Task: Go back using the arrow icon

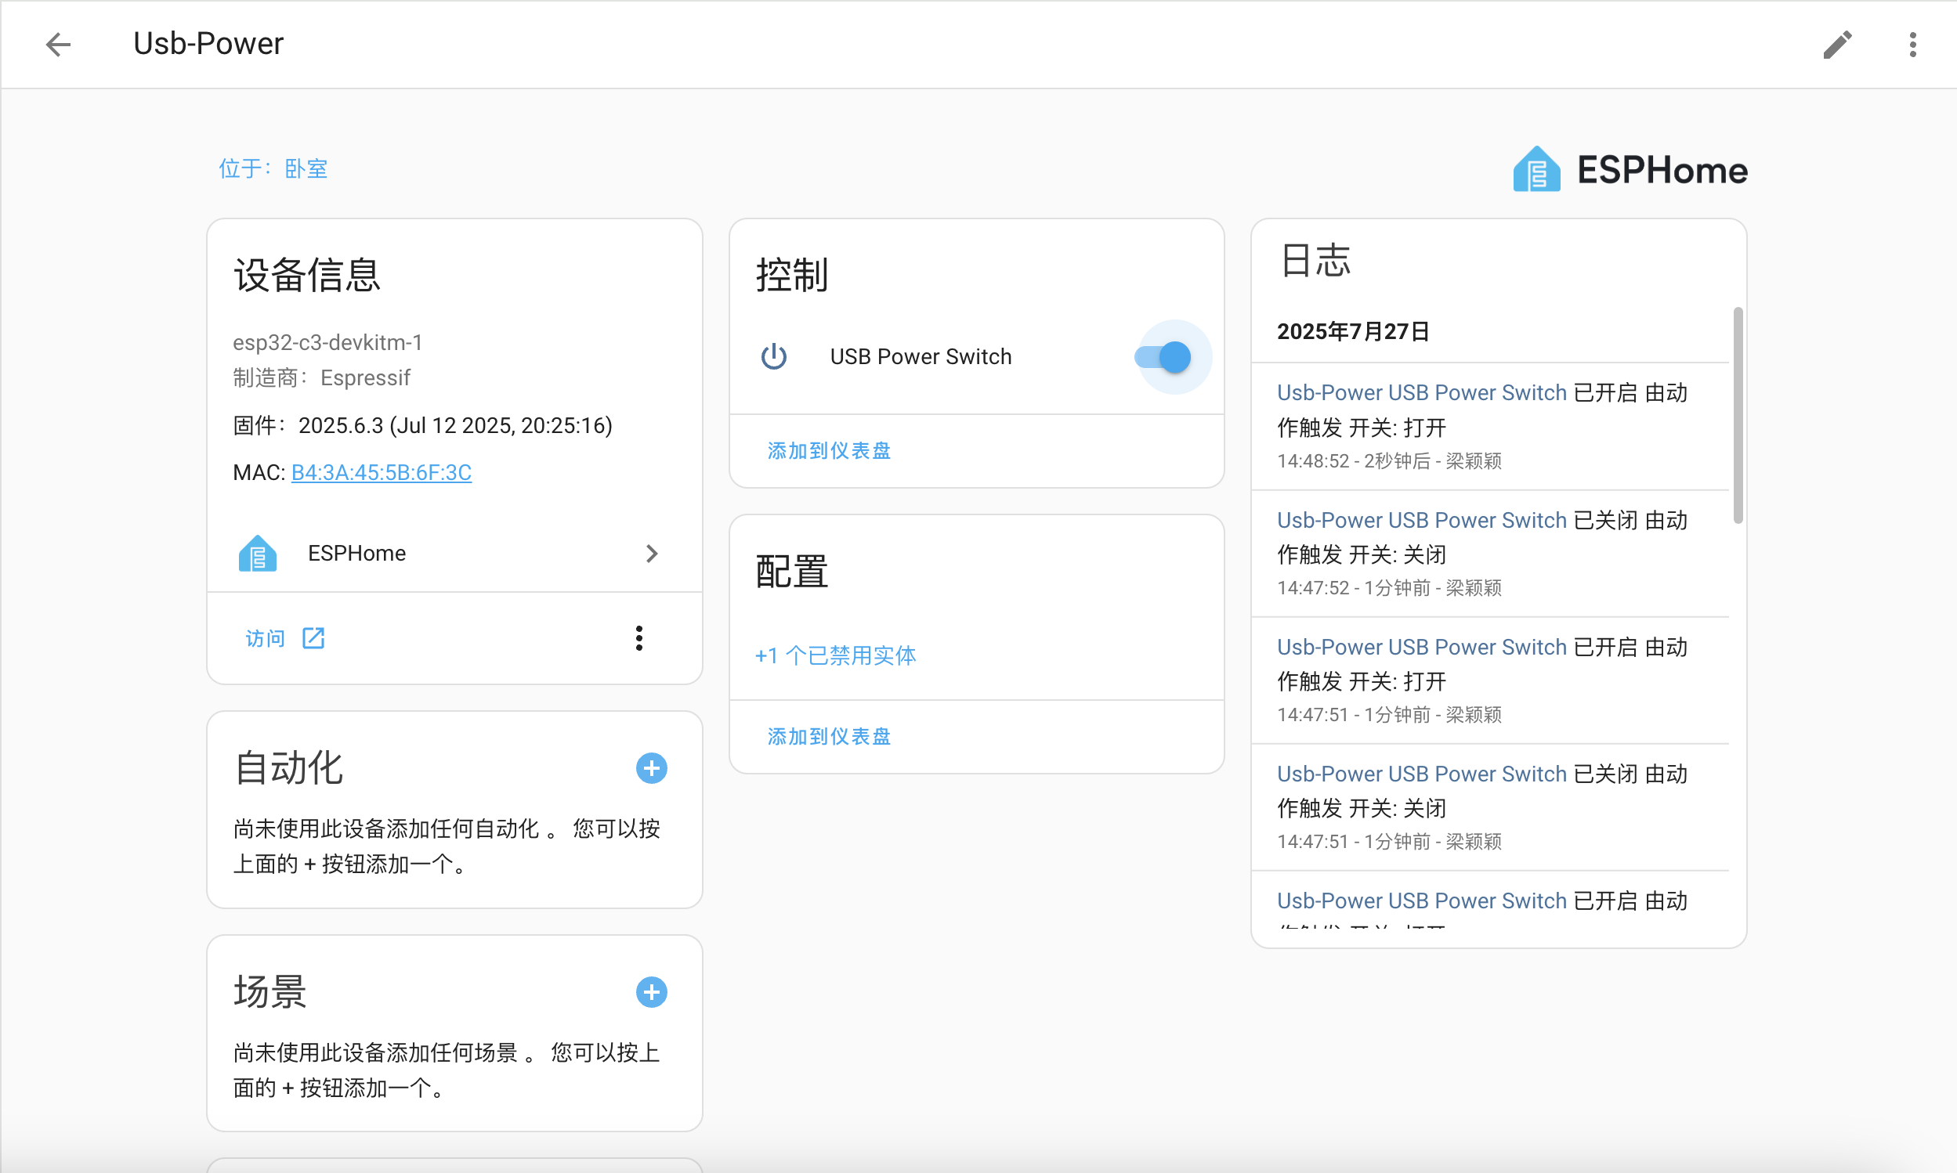Action: coord(58,45)
